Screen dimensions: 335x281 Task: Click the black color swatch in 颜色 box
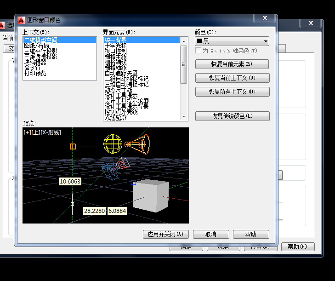point(199,41)
